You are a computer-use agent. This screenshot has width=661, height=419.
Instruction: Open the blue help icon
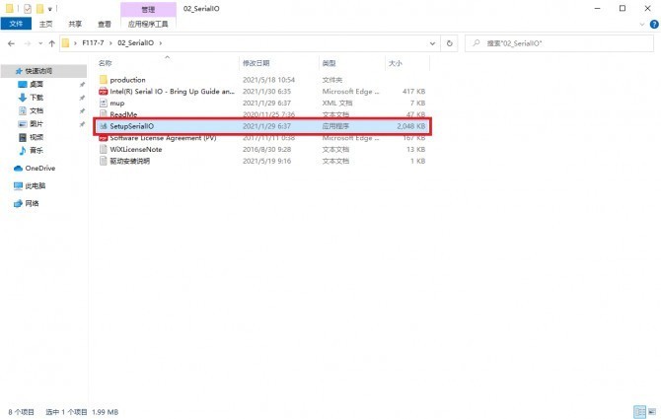coord(654,25)
